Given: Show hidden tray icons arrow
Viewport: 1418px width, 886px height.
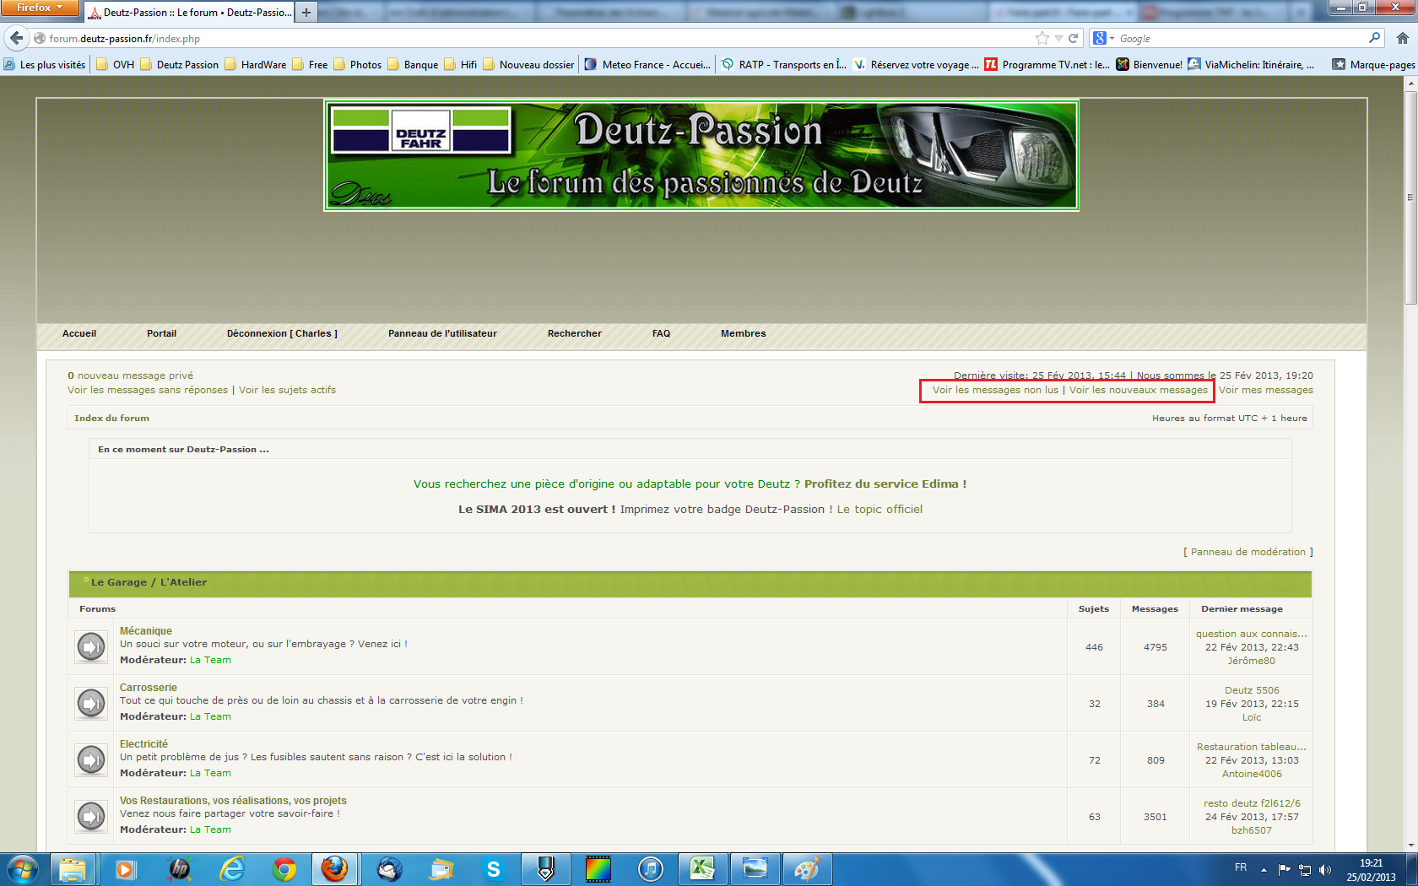Looking at the screenshot, I should [x=1264, y=869].
